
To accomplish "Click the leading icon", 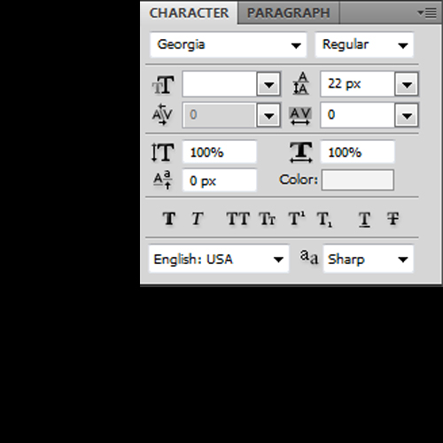I will 300,83.
